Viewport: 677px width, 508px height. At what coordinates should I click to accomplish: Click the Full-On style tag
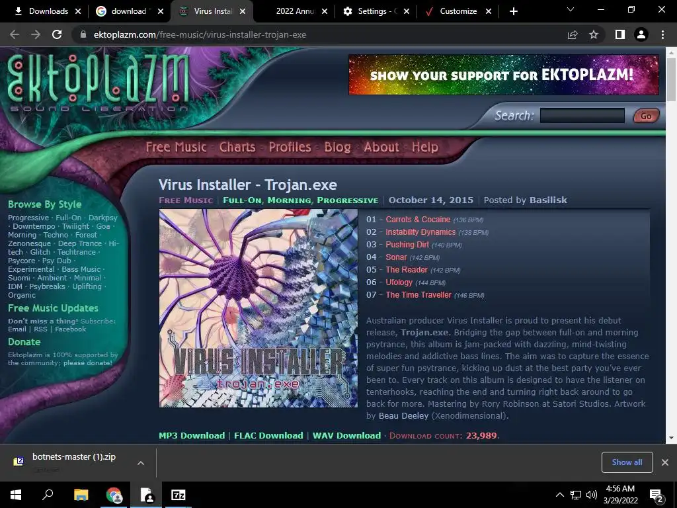pyautogui.click(x=242, y=200)
